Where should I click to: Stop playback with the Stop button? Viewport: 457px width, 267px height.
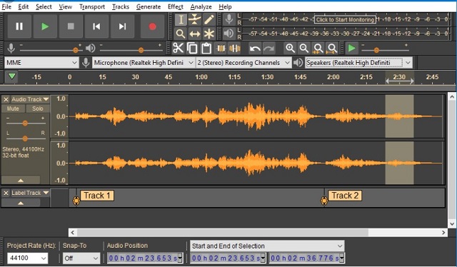pyautogui.click(x=71, y=26)
